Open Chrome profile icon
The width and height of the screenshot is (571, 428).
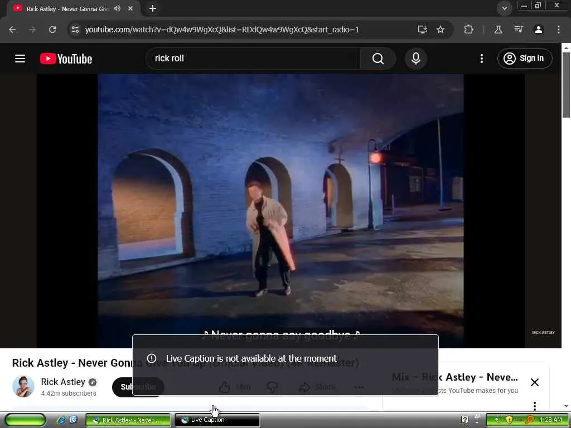(x=539, y=30)
